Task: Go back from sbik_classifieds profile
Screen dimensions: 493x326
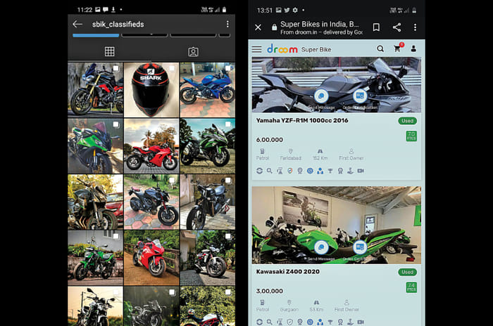Action: (77, 25)
